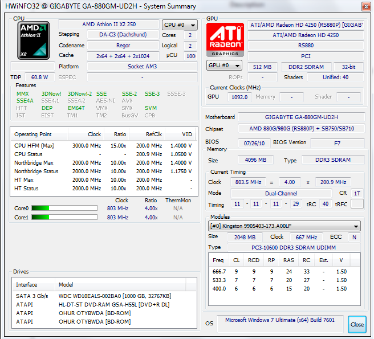Click the BIOS date 07/26/10 field
Viewport: 374px width, 339px height.
click(x=254, y=143)
